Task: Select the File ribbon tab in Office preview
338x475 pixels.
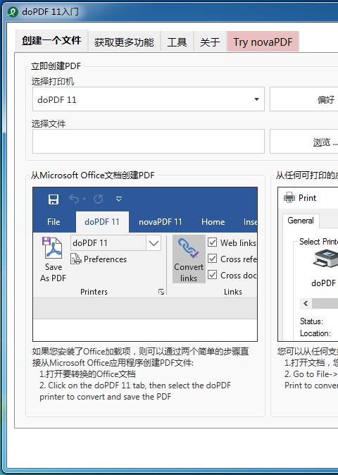Action: click(x=54, y=222)
